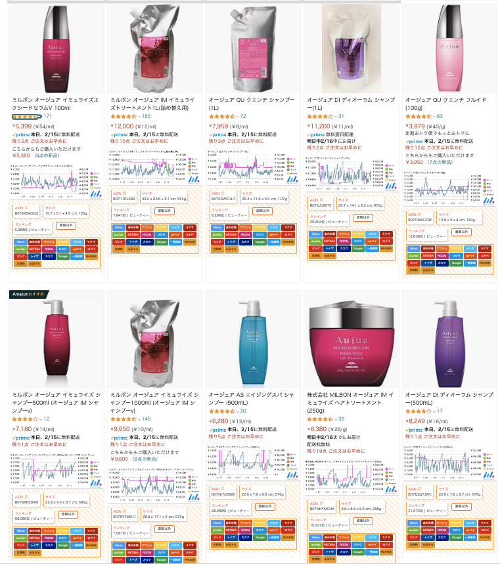Click 直販以外 button for B0711RL592 item
500x566 pixels.
click(164, 211)
